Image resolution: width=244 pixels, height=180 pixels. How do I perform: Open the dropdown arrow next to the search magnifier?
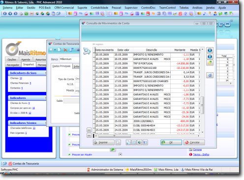tap(55, 50)
